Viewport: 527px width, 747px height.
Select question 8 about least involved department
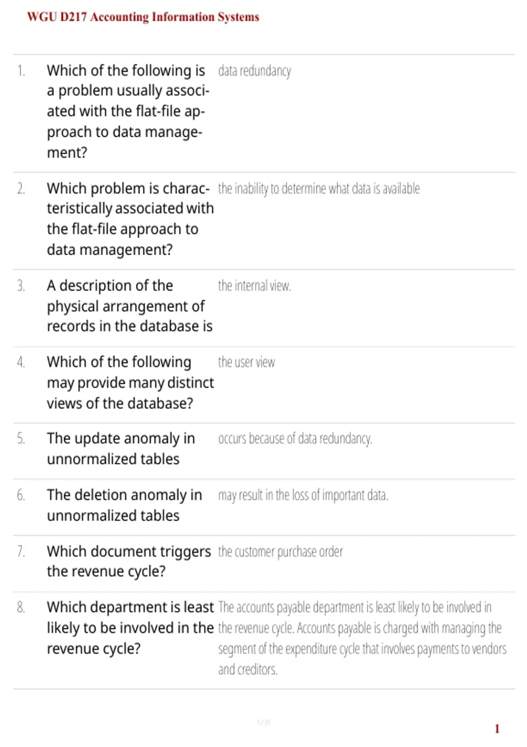130,627
